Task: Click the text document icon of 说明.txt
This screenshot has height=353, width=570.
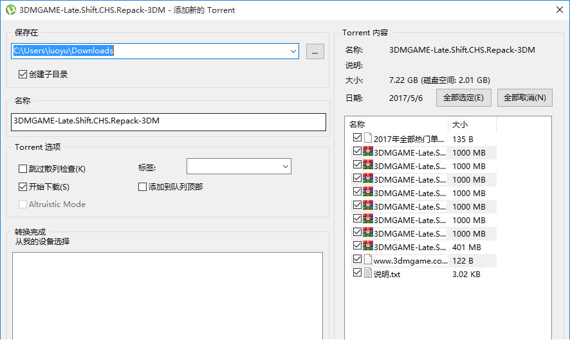Action: pyautogui.click(x=368, y=273)
